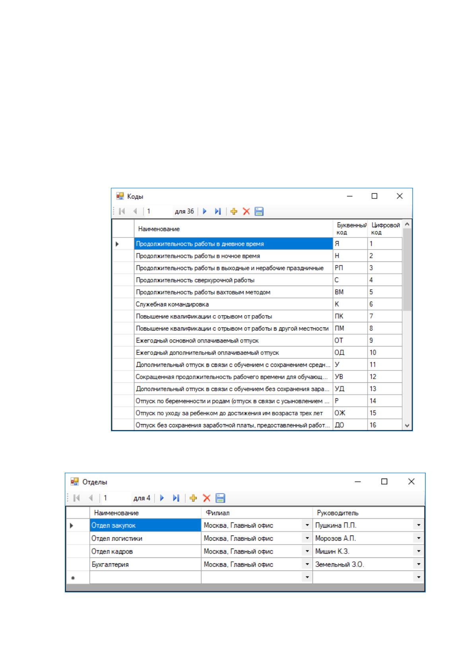The image size is (473, 670).
Task: Select the Отдел кадров cell
Action: point(145,551)
